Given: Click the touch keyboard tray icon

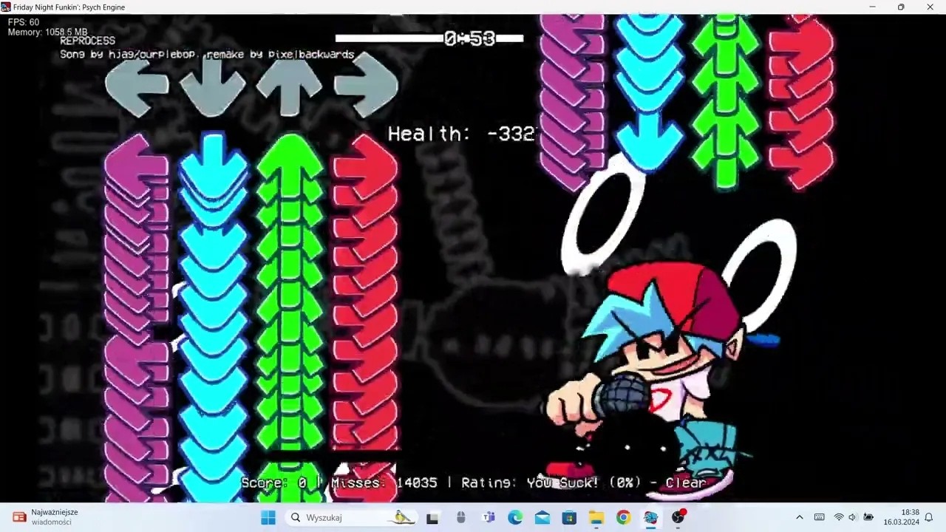Looking at the screenshot, I should point(819,517).
